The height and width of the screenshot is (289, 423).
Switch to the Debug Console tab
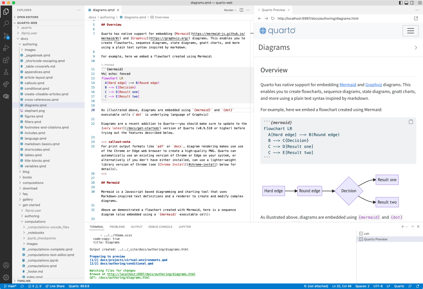160,227
